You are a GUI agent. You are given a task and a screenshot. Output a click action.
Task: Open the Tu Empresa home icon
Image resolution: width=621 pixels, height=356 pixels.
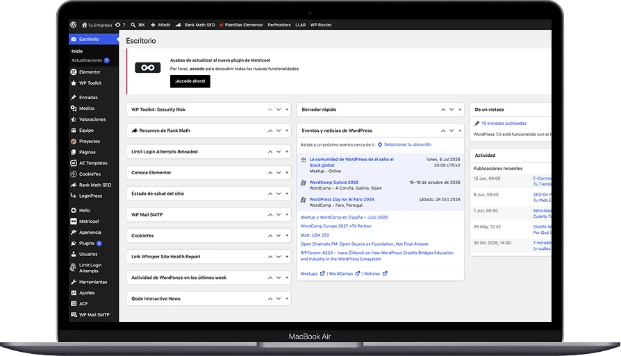coord(84,25)
